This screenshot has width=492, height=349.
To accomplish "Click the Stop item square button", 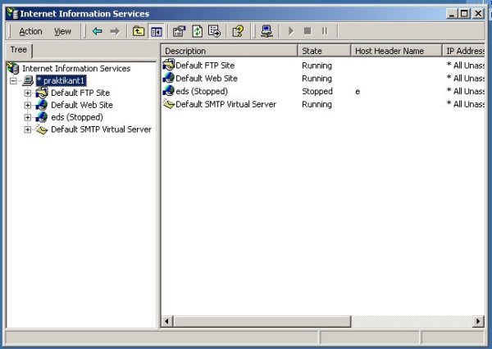I will 307,31.
